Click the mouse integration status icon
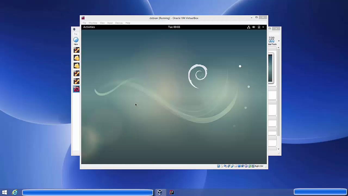 (x=250, y=166)
